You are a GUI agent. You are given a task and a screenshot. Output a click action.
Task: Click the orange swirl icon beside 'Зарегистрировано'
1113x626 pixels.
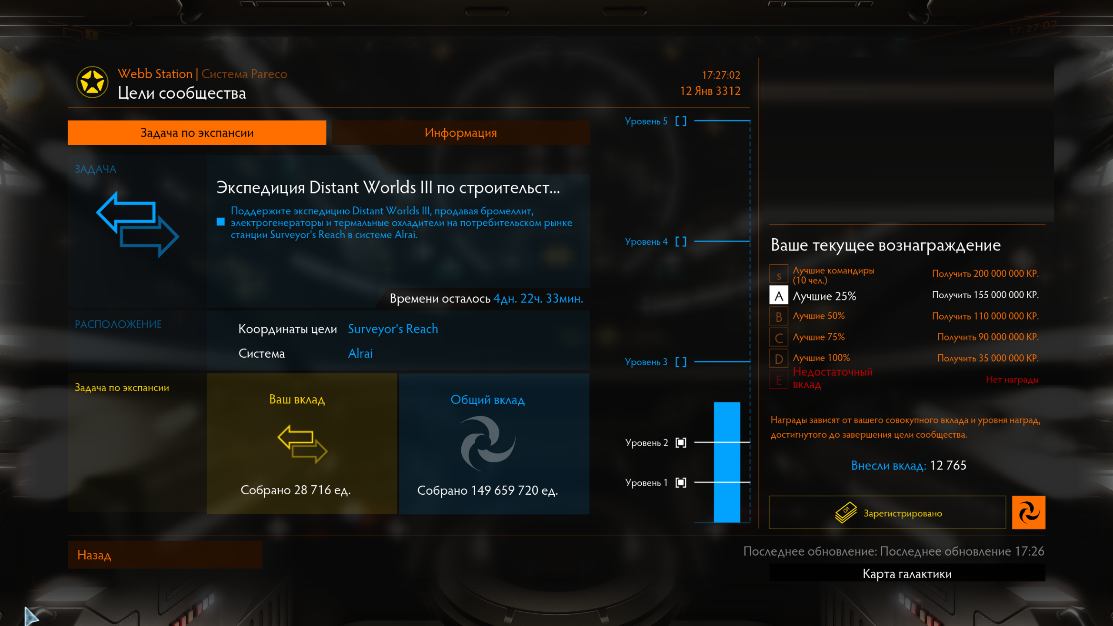[x=1028, y=513]
